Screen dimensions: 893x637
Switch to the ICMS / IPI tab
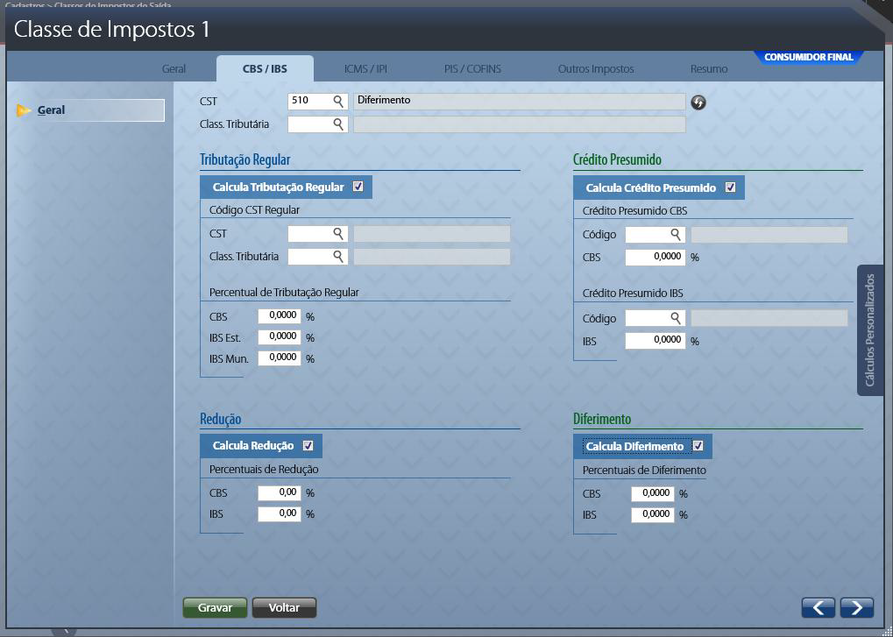pos(365,68)
